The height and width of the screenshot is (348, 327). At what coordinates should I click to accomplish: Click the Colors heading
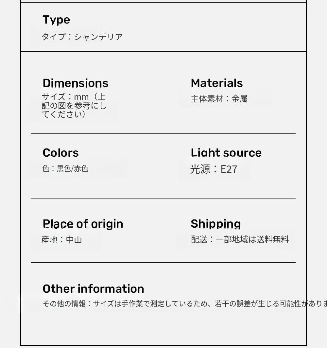tap(61, 153)
